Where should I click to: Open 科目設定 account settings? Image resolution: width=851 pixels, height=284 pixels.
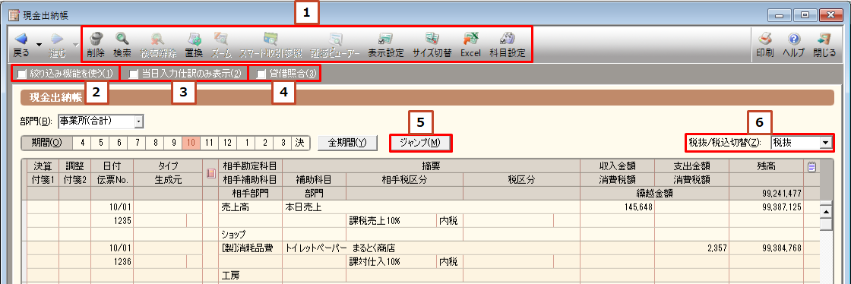pyautogui.click(x=508, y=44)
